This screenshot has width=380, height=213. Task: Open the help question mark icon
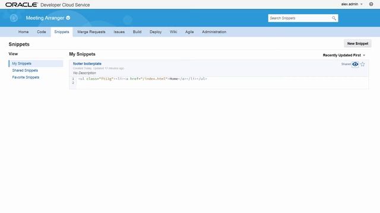(x=371, y=4)
